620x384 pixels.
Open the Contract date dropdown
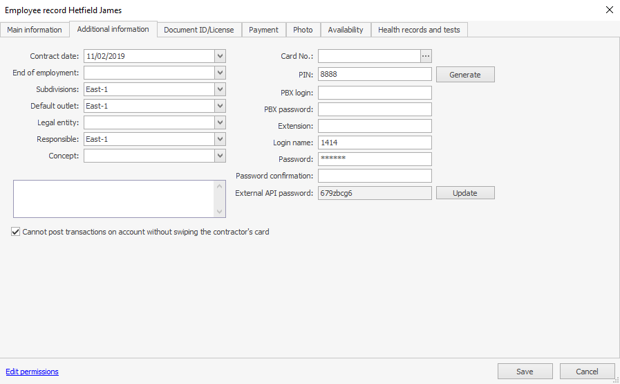[x=220, y=56]
